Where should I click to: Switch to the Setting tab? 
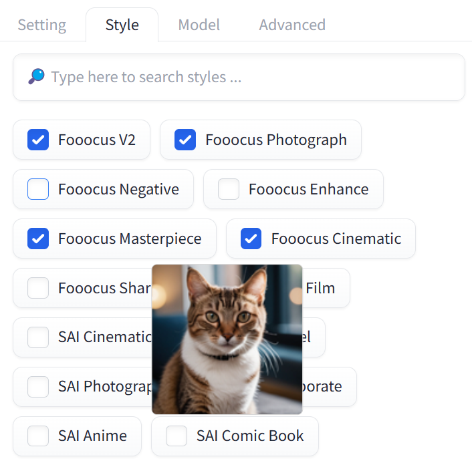tap(42, 25)
